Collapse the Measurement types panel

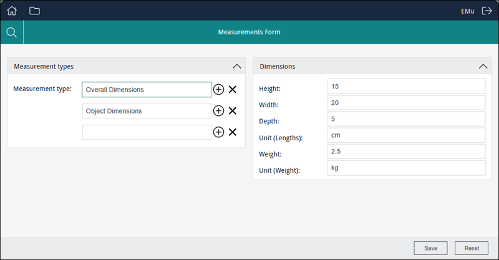(x=236, y=66)
